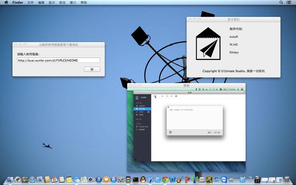Viewport: 296px width, 185px height.
Task: Open the 显示 menu
Action: (x=51, y=3)
